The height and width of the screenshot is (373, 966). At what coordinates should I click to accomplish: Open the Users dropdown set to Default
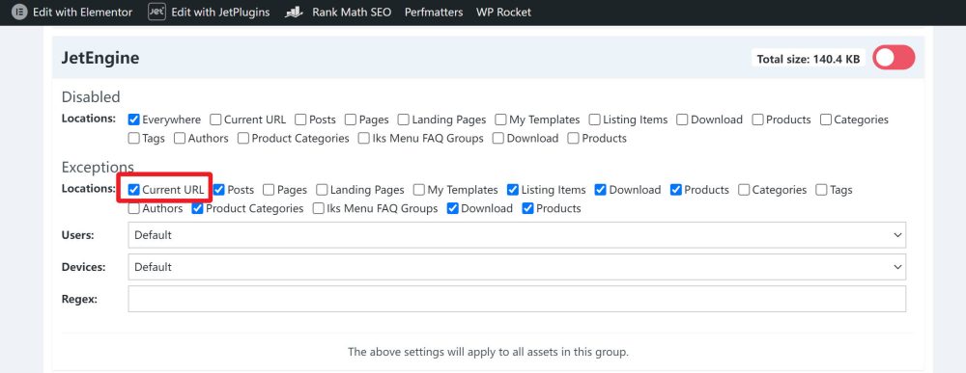point(517,235)
